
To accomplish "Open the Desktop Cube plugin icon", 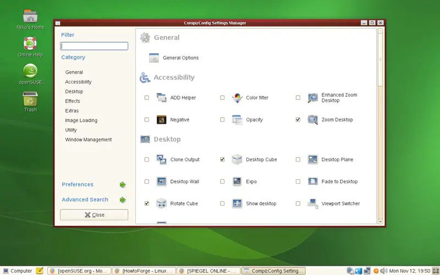I will click(x=237, y=159).
